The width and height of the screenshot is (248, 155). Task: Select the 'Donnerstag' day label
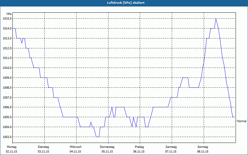pyautogui.click(x=107, y=147)
